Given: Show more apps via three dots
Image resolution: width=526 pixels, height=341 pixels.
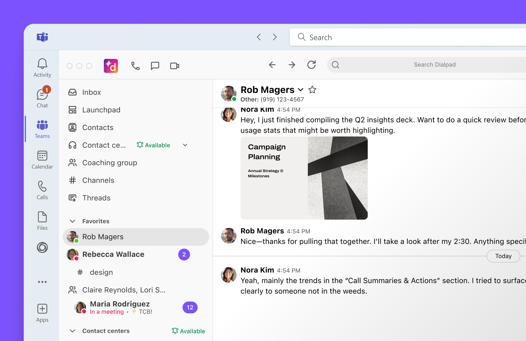Looking at the screenshot, I should [42, 282].
